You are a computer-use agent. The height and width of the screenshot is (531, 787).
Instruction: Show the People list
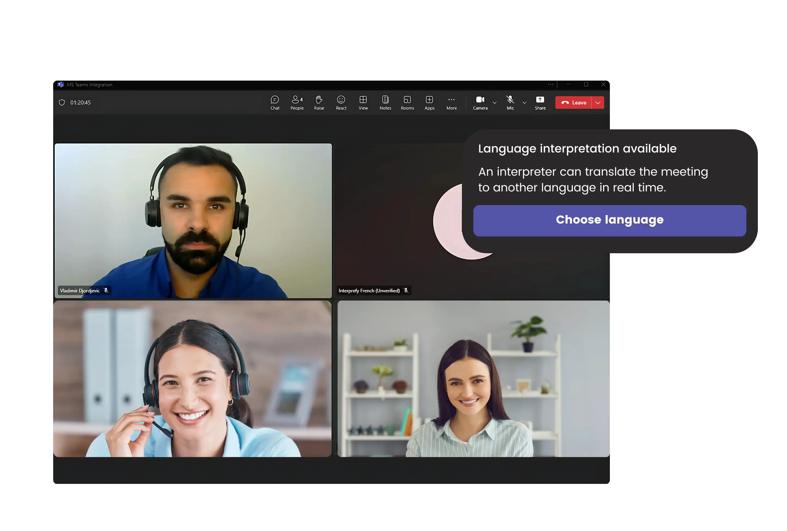point(297,103)
